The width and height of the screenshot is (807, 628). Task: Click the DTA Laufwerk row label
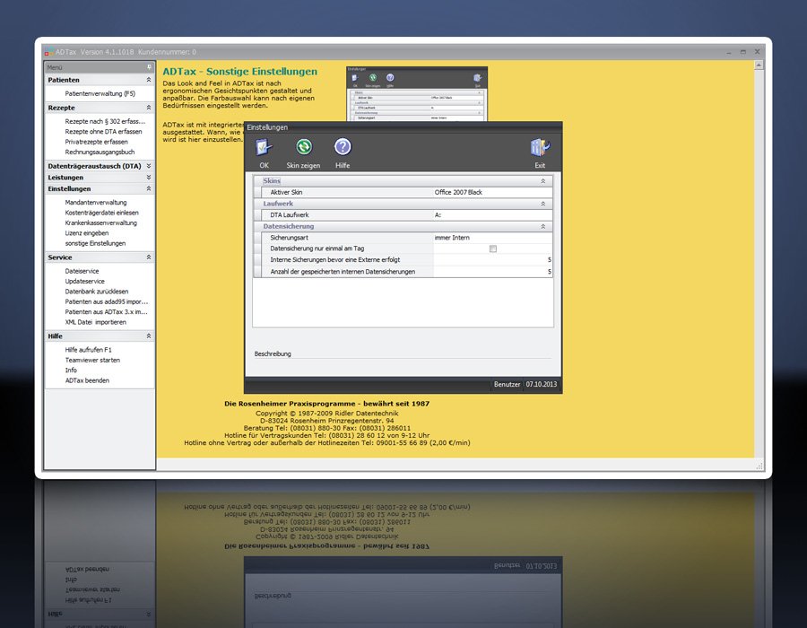[290, 215]
